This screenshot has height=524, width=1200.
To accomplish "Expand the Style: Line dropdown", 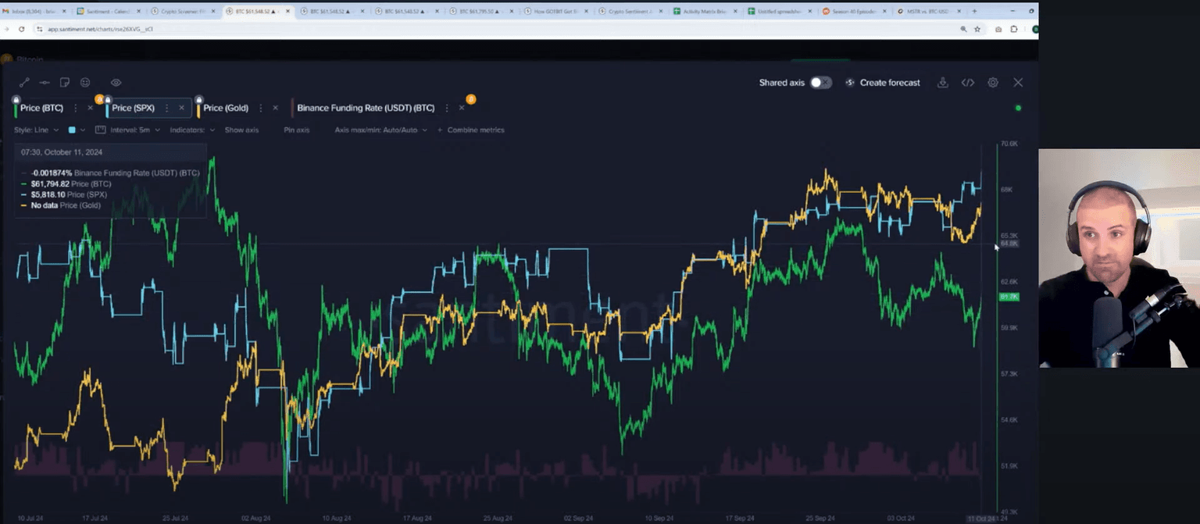I will click(36, 130).
